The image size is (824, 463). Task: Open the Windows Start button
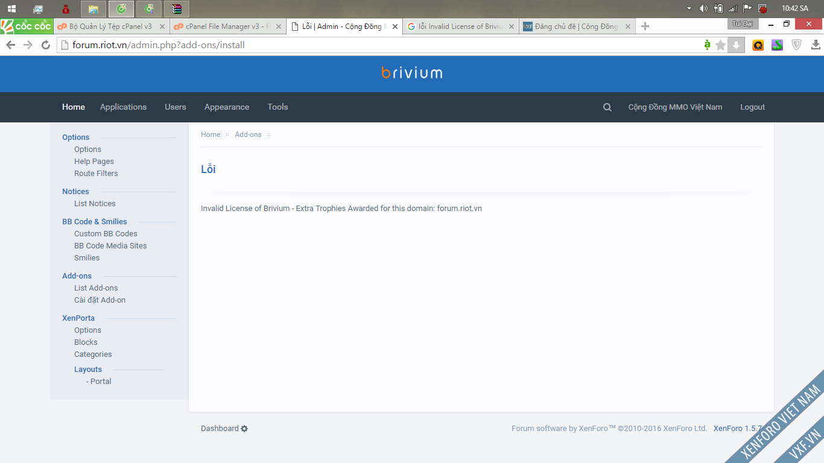11,8
